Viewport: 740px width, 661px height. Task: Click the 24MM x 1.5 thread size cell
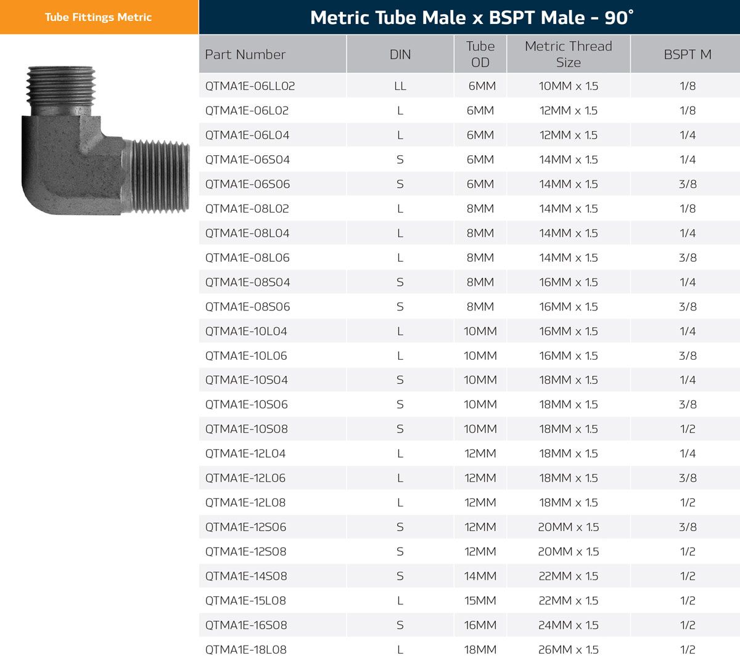[x=568, y=625]
